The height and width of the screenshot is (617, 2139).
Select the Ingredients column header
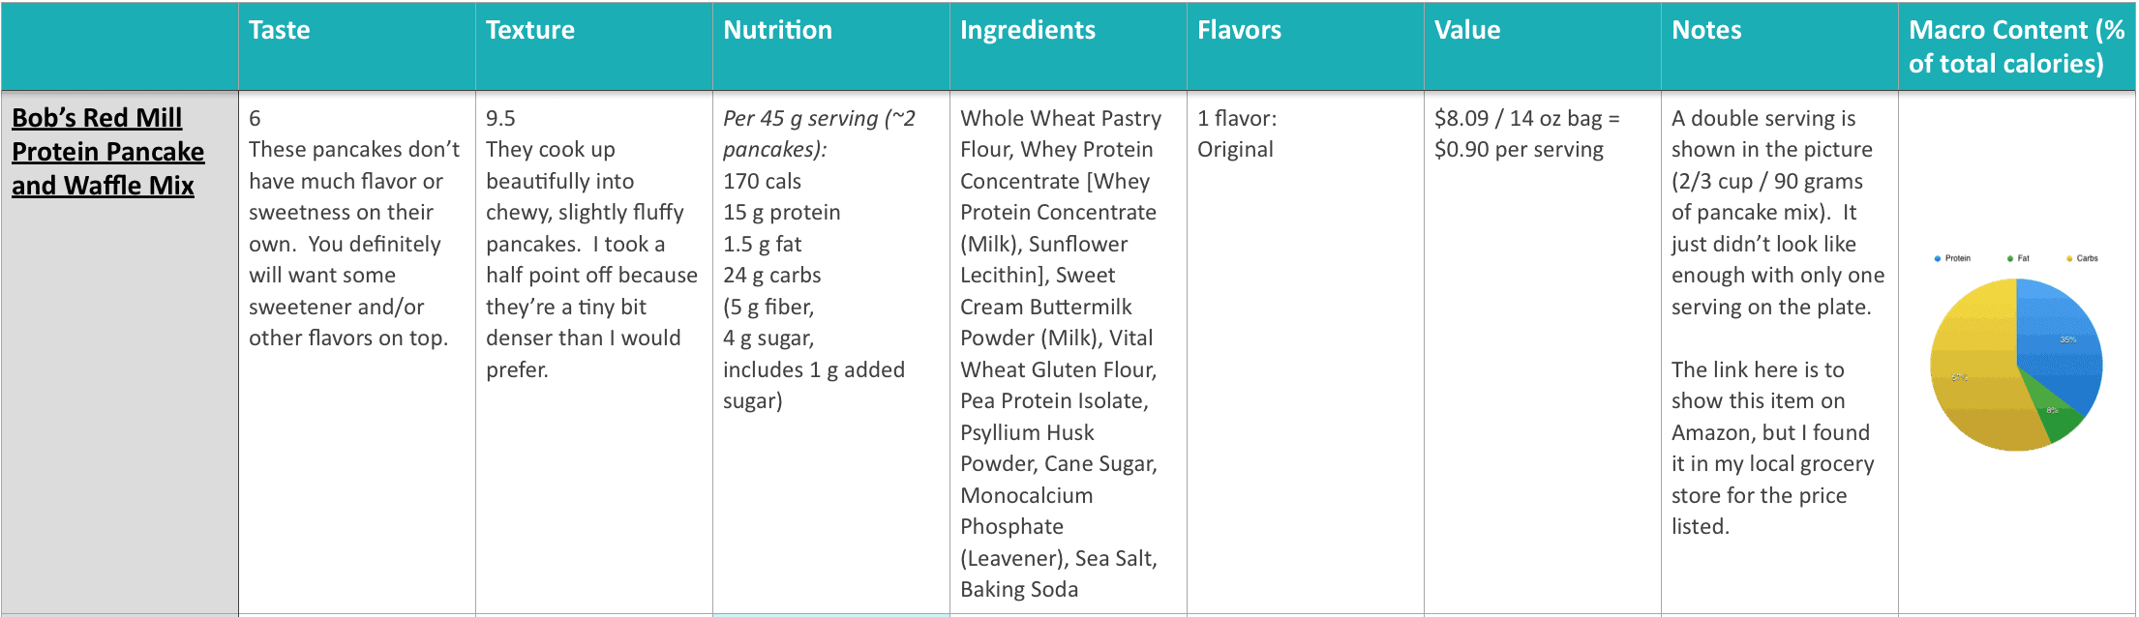(x=1028, y=30)
